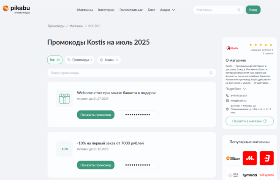Click Перейти в магазин button

pyautogui.click(x=250, y=121)
